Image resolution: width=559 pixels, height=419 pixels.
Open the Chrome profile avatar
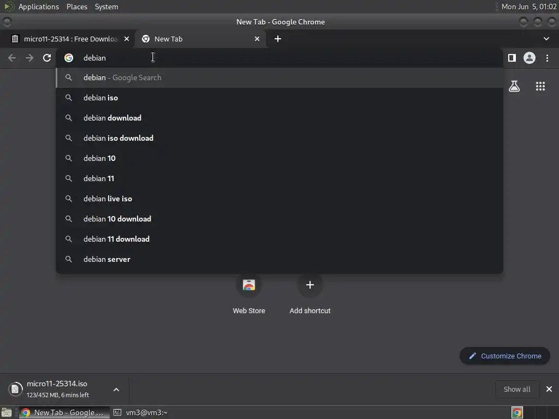(x=530, y=58)
